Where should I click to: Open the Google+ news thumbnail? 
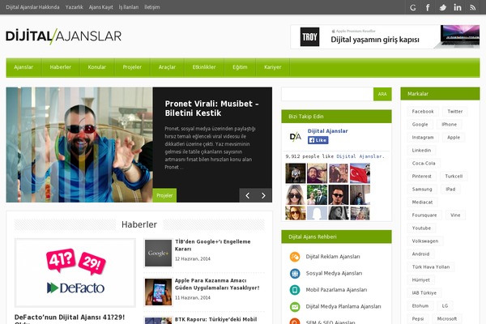coord(158,253)
